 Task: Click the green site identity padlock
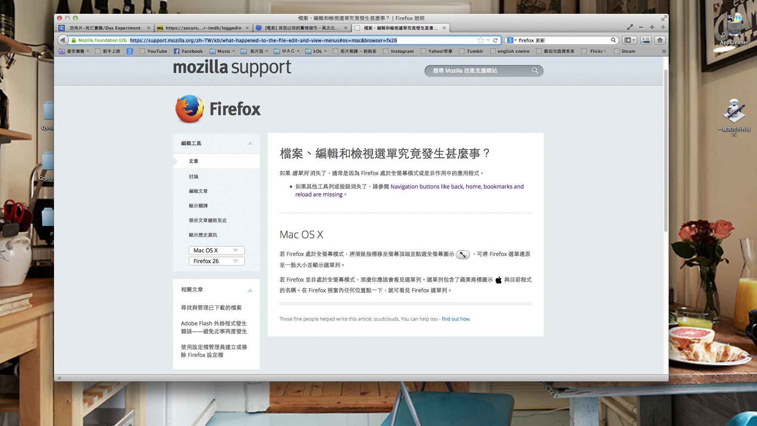click(x=74, y=40)
